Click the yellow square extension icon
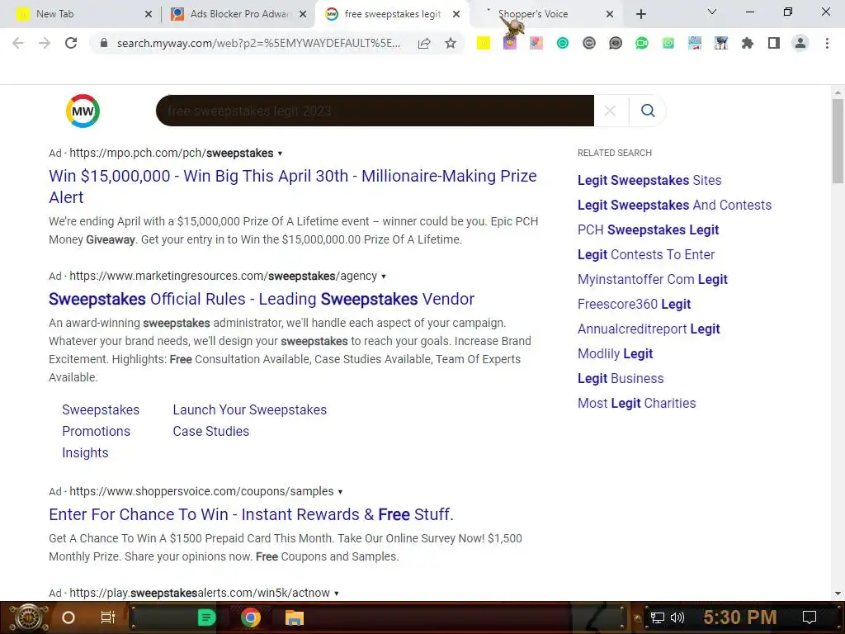This screenshot has width=845, height=634. point(484,43)
